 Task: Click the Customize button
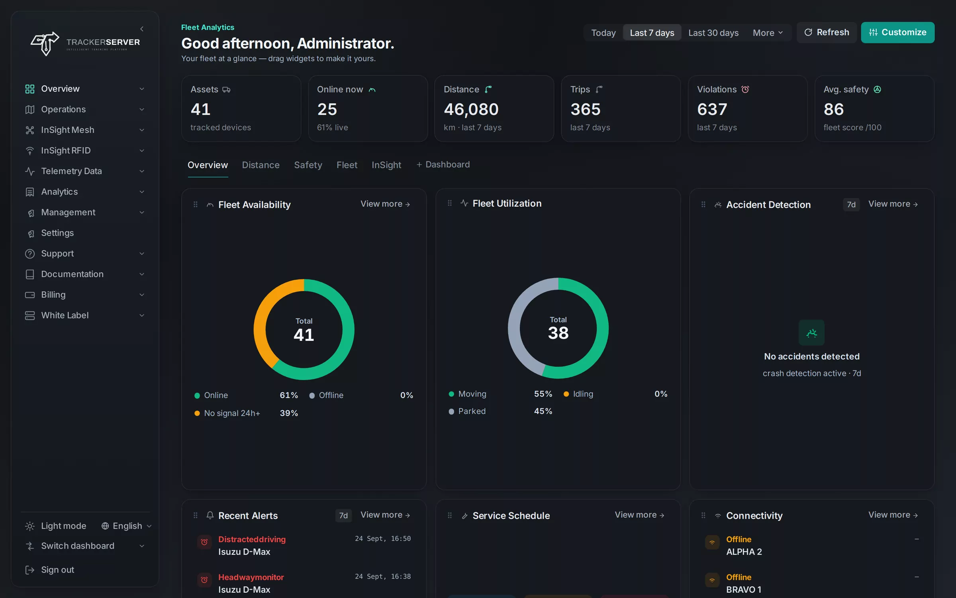tap(897, 32)
